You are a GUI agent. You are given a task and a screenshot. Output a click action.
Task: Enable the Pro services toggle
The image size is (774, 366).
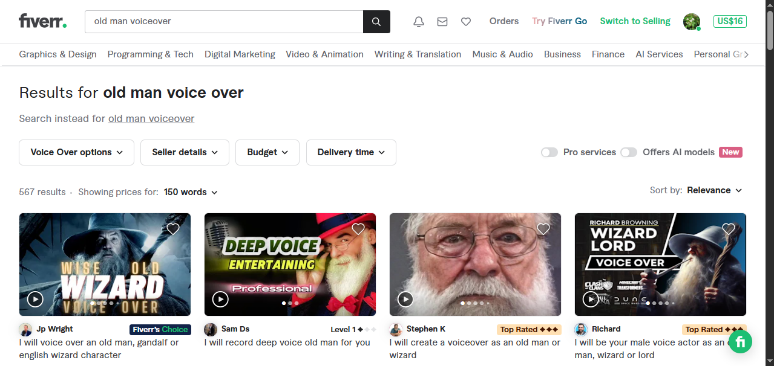[549, 152]
